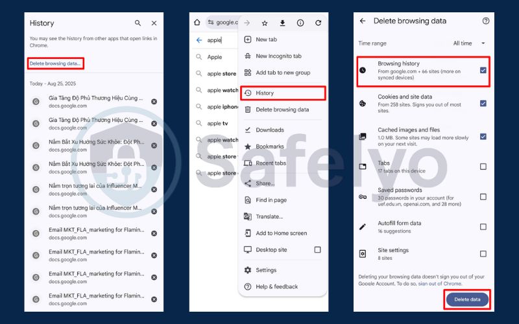519x324 pixels.
Task: Open a New Incognito tab
Action: (x=283, y=56)
